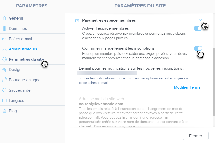The height and width of the screenshot is (143, 215).
Task: Click the Sauvegarde backup icon
Action: tap(4, 90)
